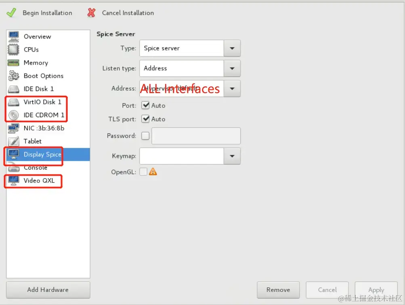The height and width of the screenshot is (305, 405).
Task: Click the empty Keymap combo box field
Action: (182, 156)
